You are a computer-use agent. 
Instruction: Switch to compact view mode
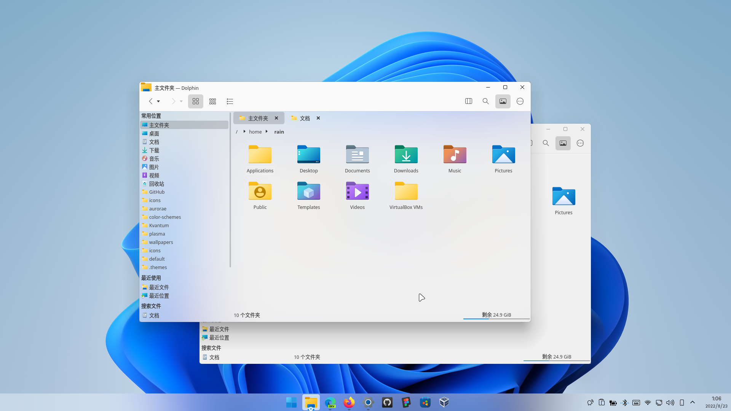pos(212,101)
